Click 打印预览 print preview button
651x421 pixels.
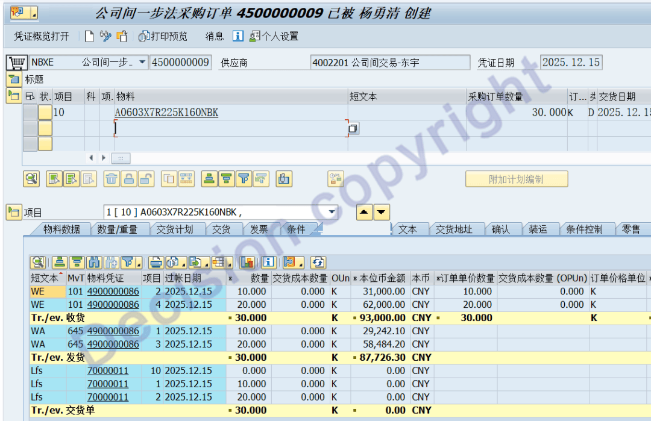click(x=163, y=36)
